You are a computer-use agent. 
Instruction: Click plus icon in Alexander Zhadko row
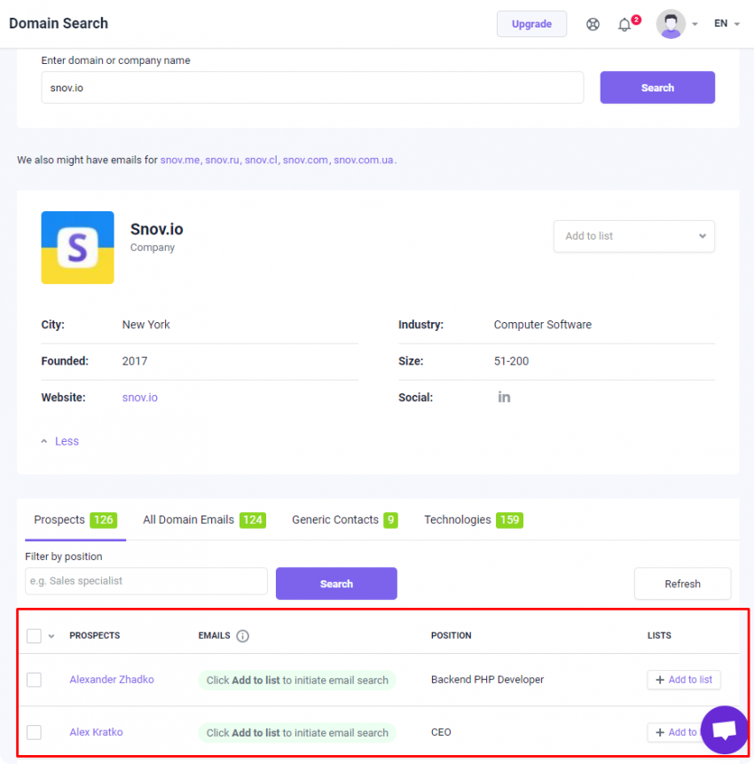point(660,680)
